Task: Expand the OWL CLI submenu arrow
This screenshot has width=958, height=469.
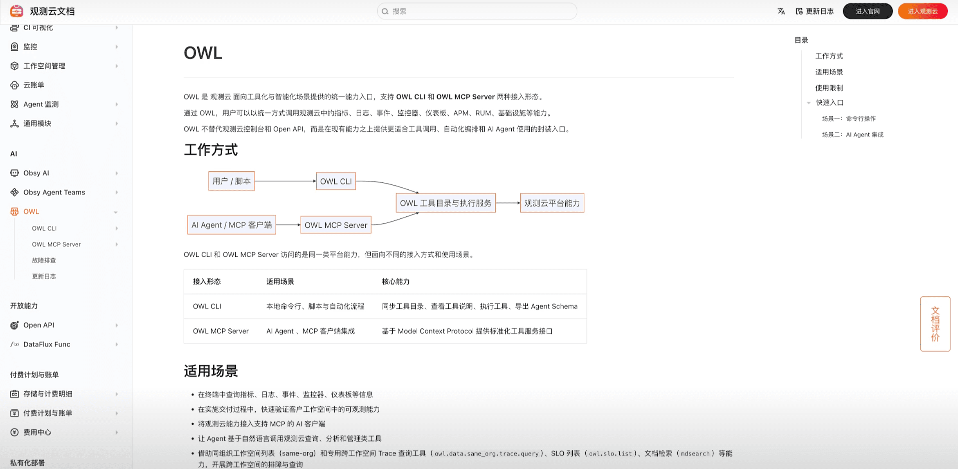Action: pyautogui.click(x=117, y=228)
